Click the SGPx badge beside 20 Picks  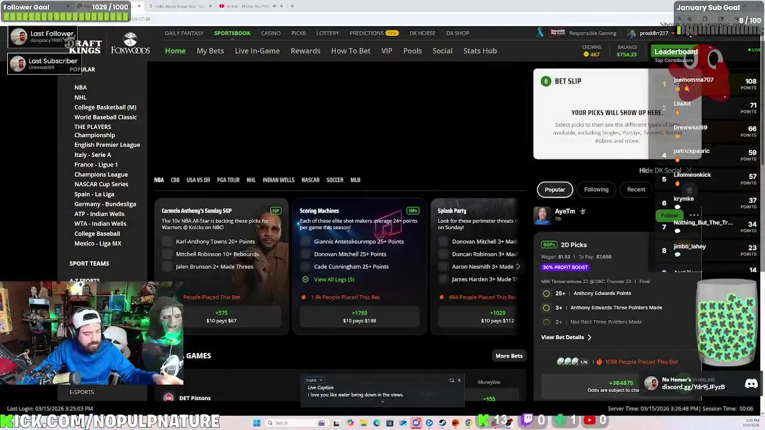pyautogui.click(x=549, y=245)
